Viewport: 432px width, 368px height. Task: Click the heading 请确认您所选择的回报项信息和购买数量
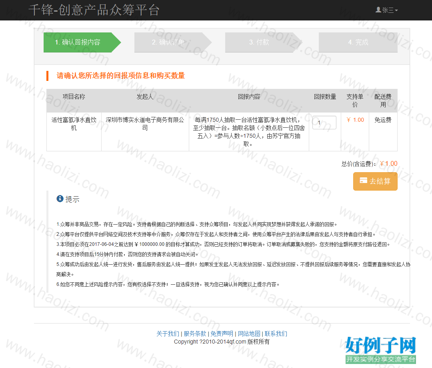(x=121, y=76)
